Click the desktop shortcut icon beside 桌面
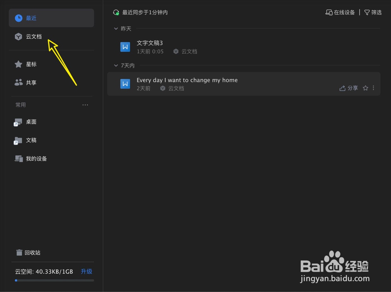This screenshot has width=391, height=292. (18, 122)
